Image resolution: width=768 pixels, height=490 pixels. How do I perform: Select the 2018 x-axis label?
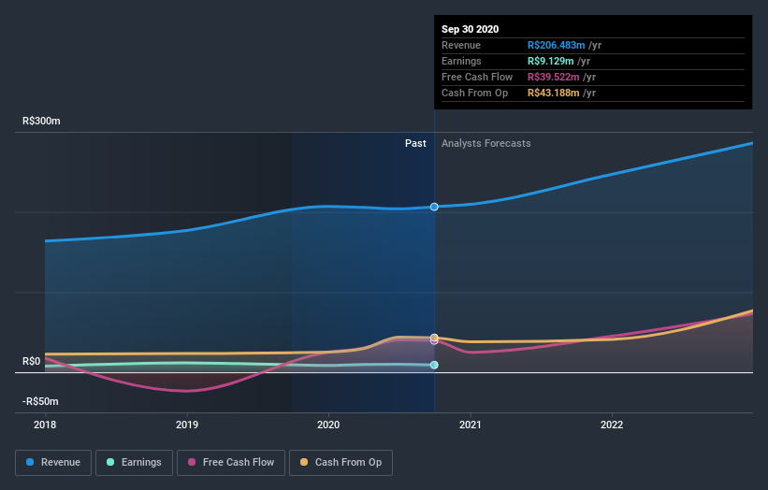(x=45, y=425)
